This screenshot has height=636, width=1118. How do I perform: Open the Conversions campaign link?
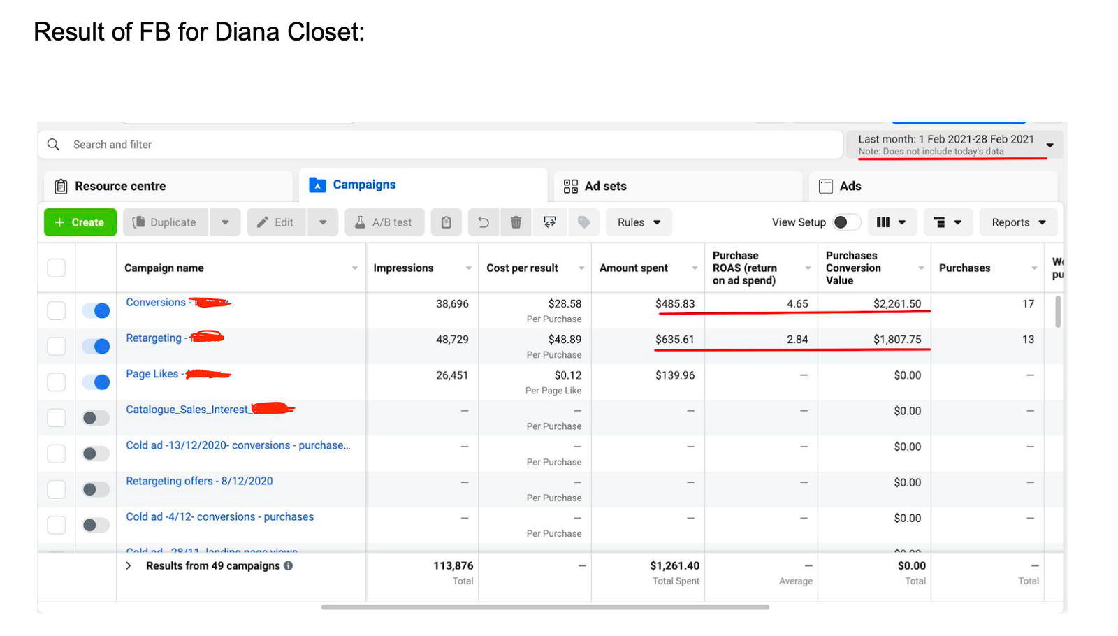tap(177, 303)
